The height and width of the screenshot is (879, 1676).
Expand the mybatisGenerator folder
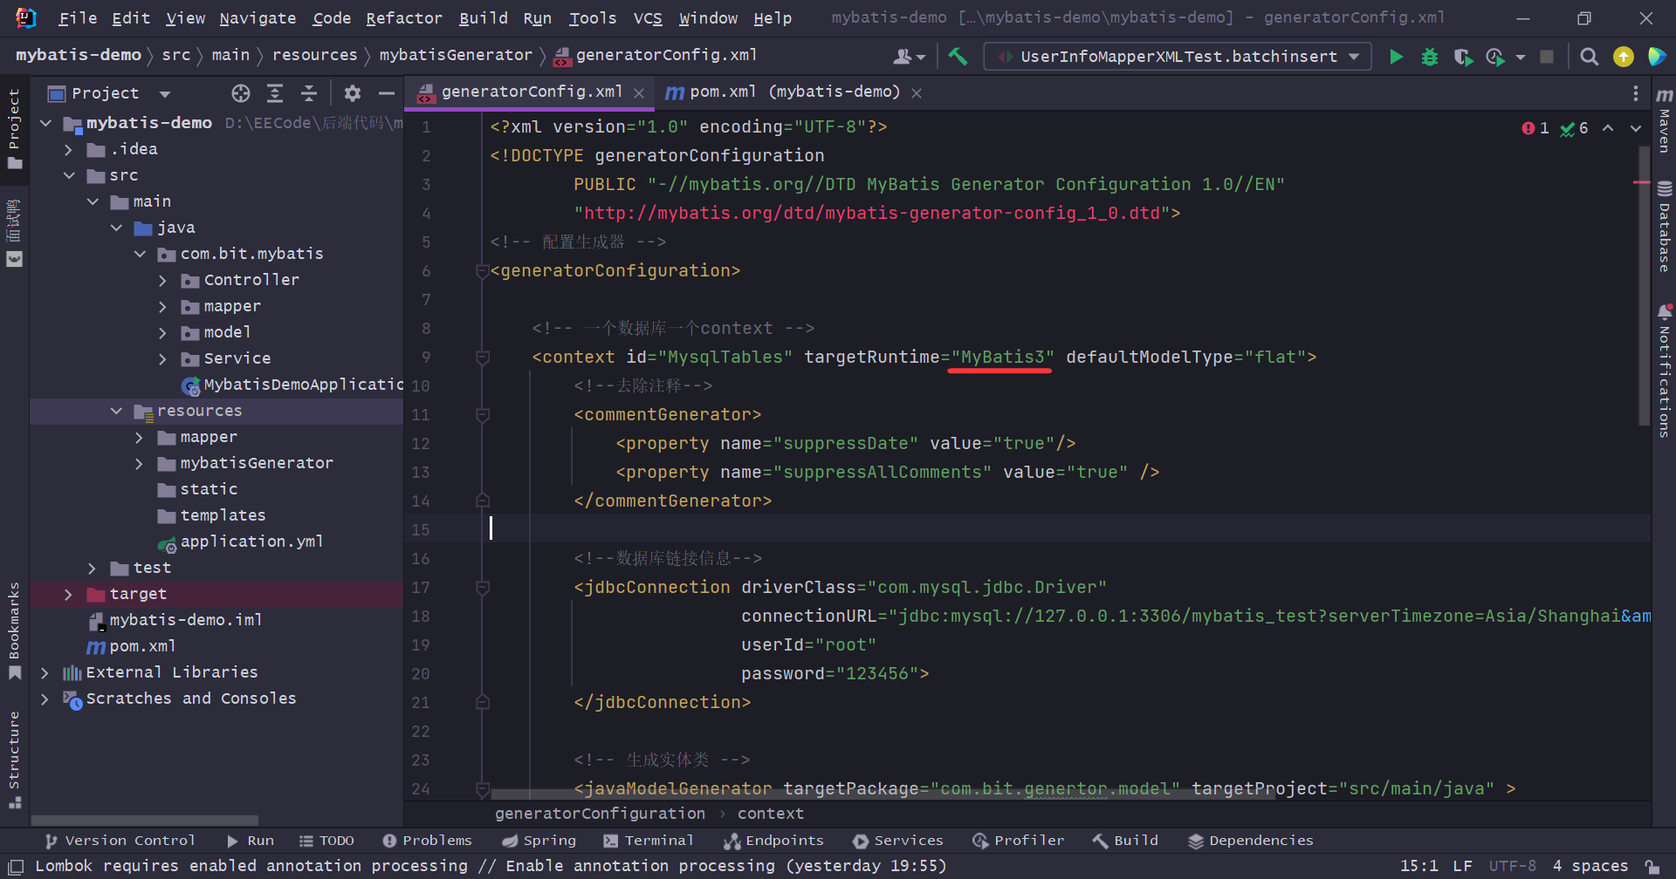tap(140, 463)
